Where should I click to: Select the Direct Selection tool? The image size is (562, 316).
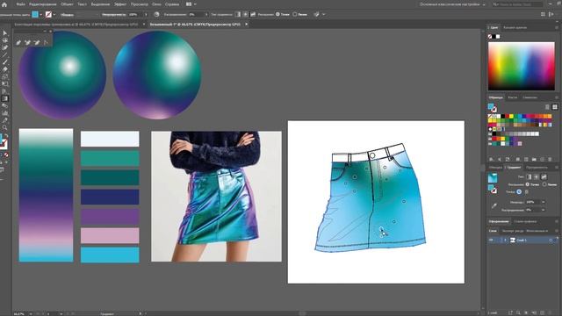coord(4,40)
